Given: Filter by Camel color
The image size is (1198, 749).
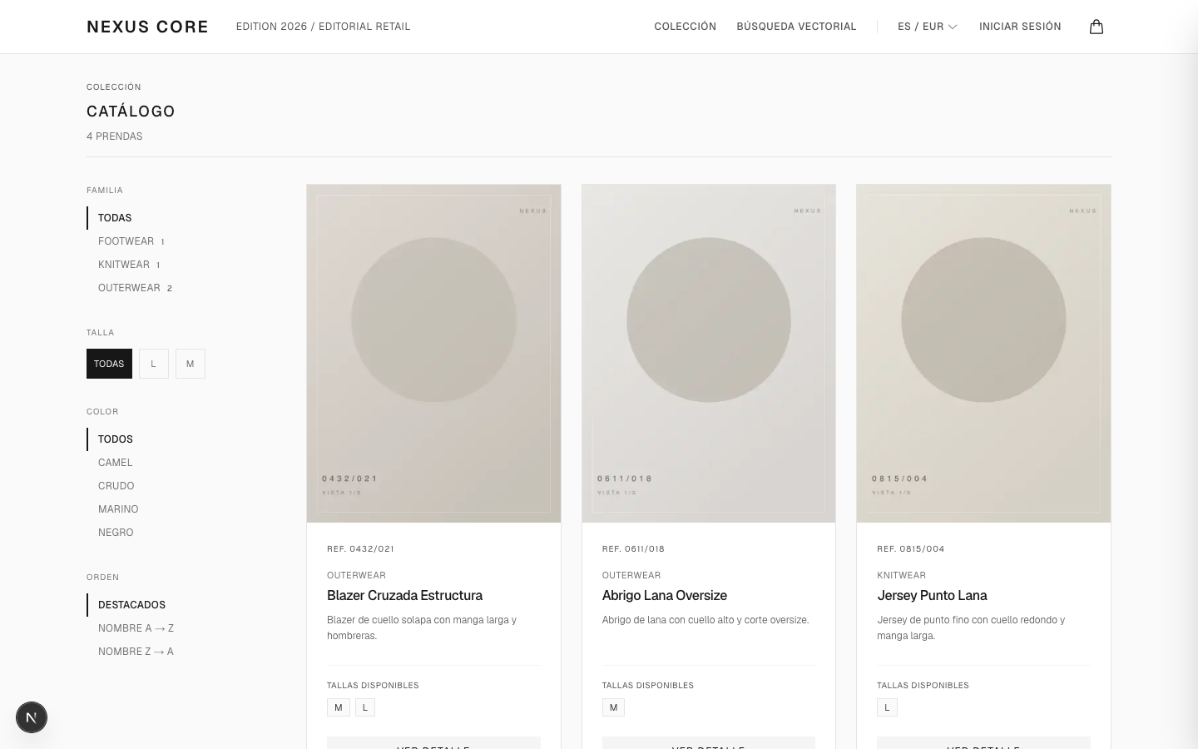Looking at the screenshot, I should coord(116,463).
